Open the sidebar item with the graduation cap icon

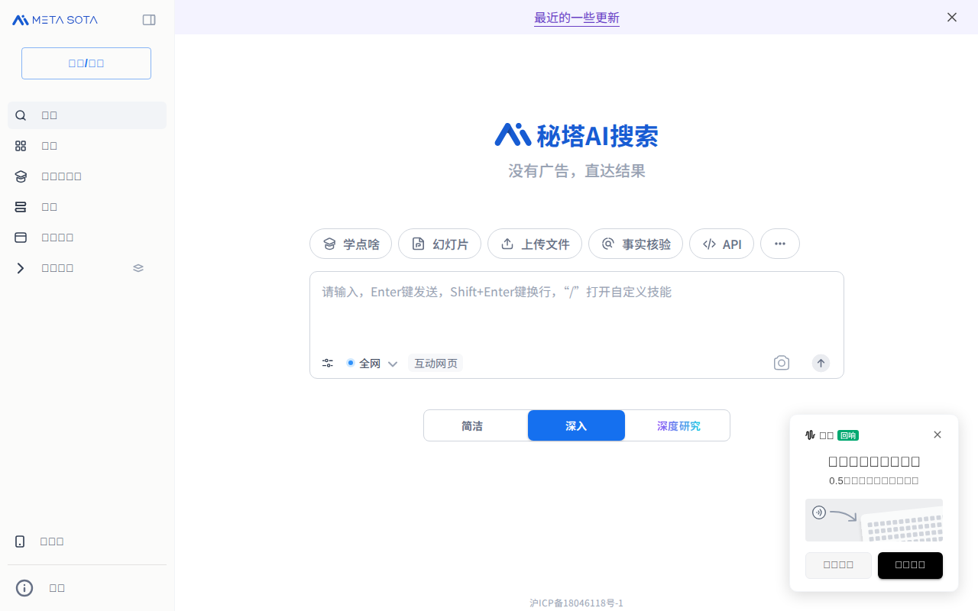[x=87, y=176]
